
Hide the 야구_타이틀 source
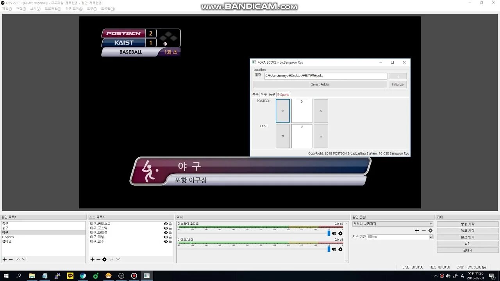(x=166, y=233)
